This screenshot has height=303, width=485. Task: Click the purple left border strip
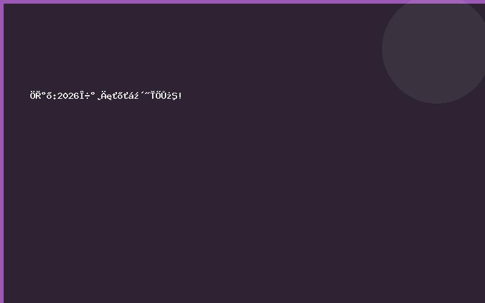tap(1, 151)
